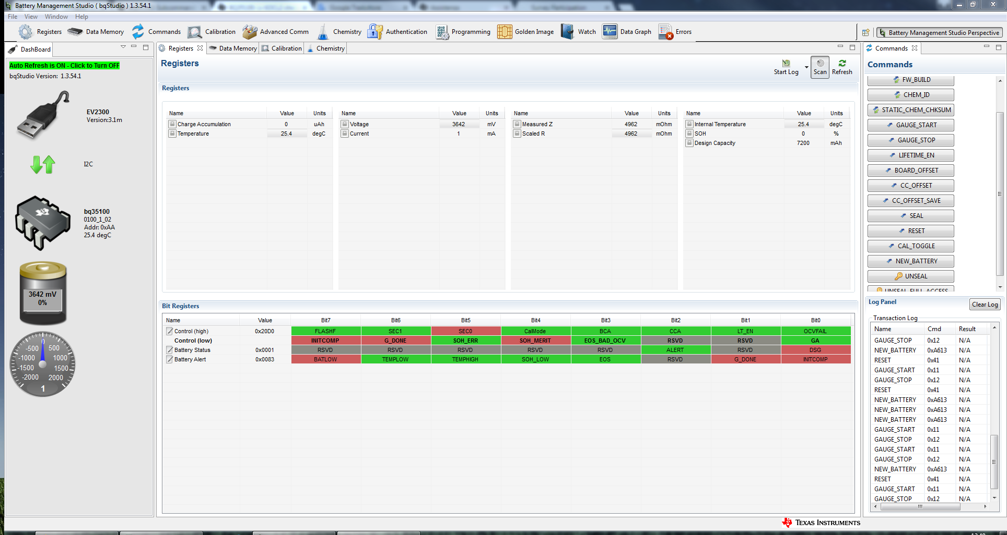Toggle Current register checkbox
Screen dimensions: 1007x535
tap(344, 133)
